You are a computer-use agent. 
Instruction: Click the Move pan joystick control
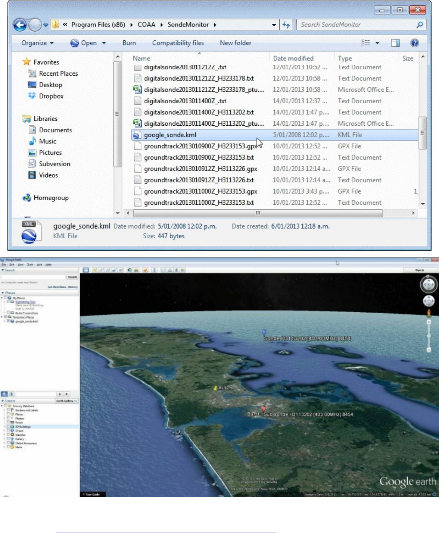429,301
